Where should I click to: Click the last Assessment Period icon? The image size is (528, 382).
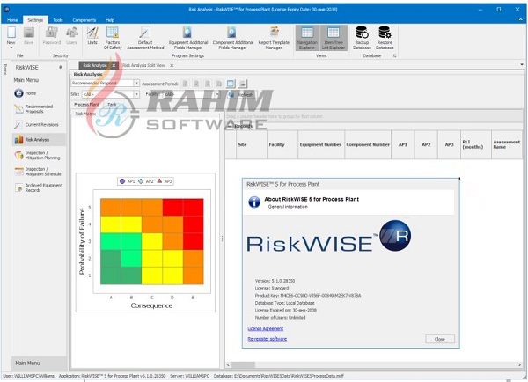[x=242, y=84]
